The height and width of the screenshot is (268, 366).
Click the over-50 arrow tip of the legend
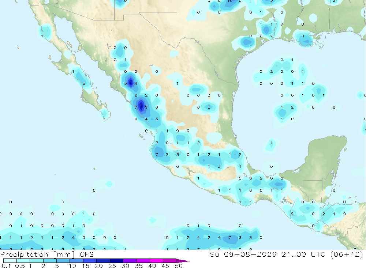point(183,261)
